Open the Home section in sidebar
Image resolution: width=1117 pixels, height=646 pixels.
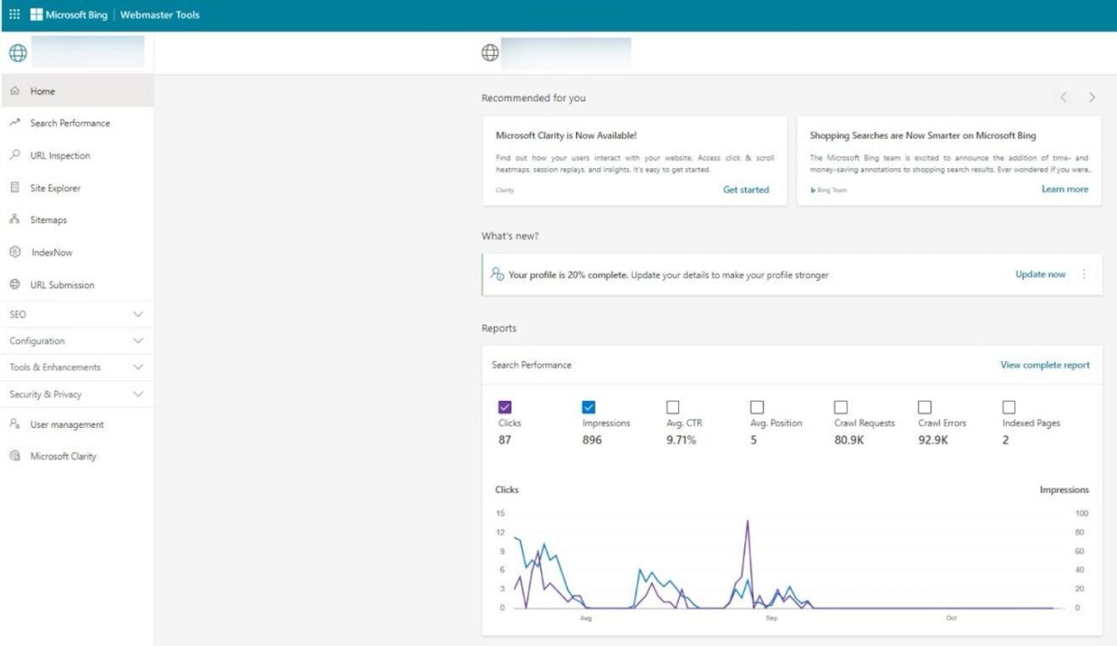tap(42, 91)
